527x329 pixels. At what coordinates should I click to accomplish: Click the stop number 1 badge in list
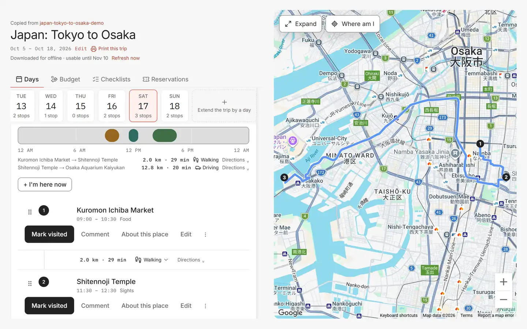tap(44, 210)
